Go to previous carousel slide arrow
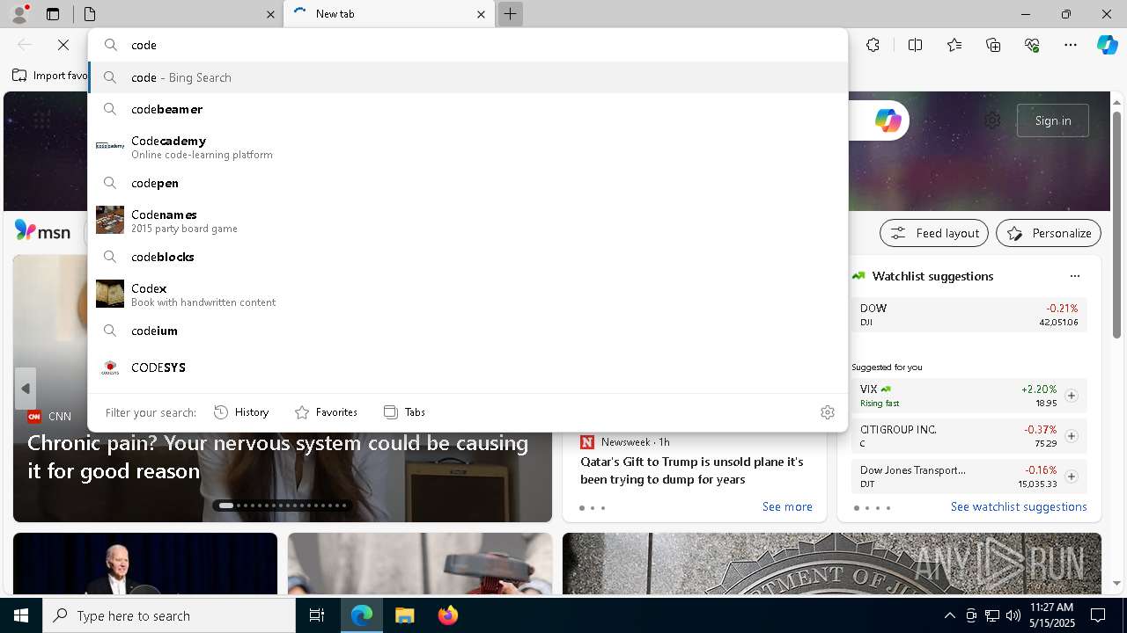This screenshot has height=633, width=1127. coord(26,389)
